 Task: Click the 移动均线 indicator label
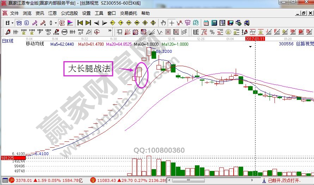35,44
